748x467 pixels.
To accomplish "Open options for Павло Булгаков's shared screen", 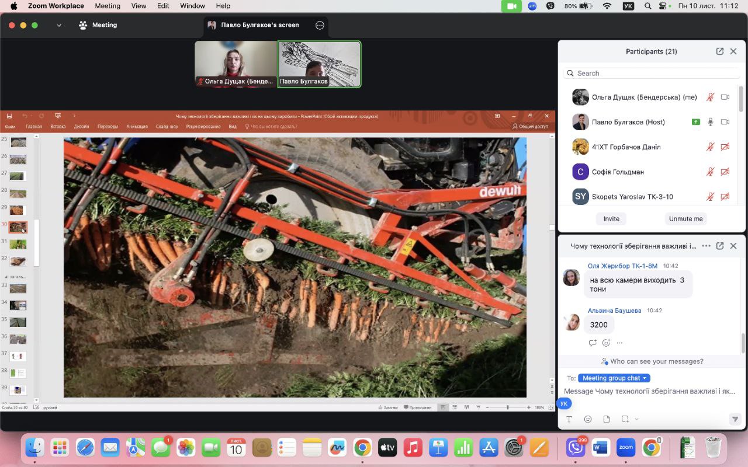I will click(320, 25).
